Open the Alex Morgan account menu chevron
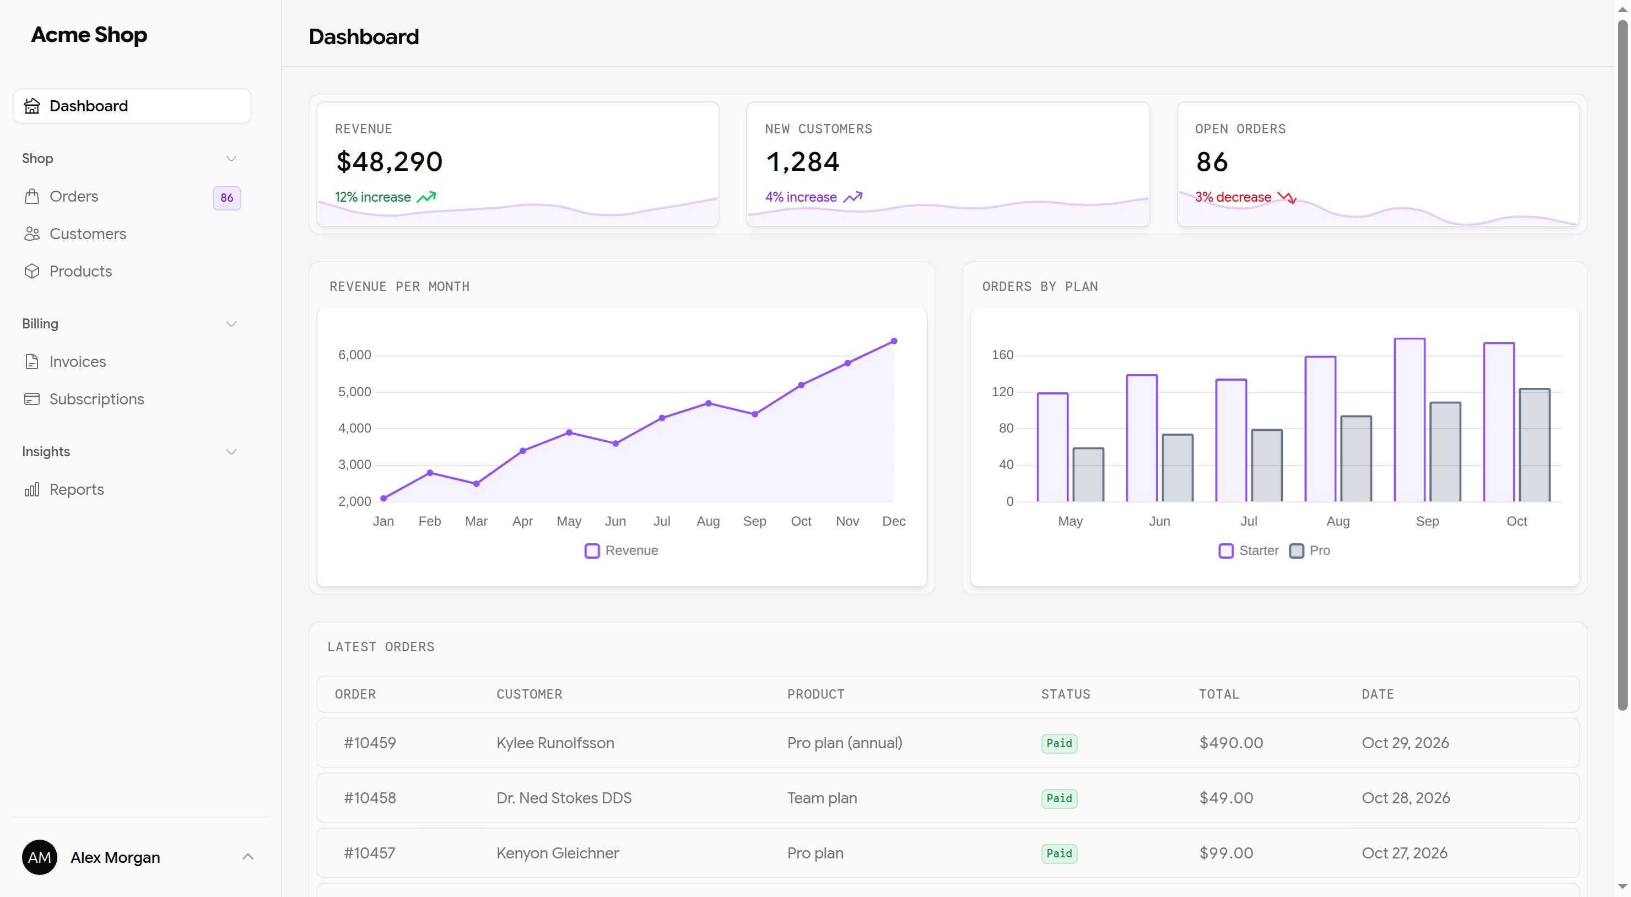The height and width of the screenshot is (897, 1631). coord(247,856)
